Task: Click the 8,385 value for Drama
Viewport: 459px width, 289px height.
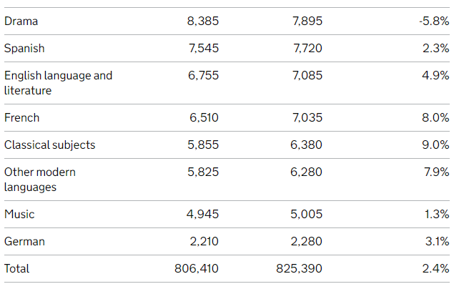Action: [x=203, y=21]
